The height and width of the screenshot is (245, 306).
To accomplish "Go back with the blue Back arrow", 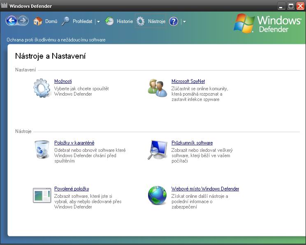I will [12, 21].
